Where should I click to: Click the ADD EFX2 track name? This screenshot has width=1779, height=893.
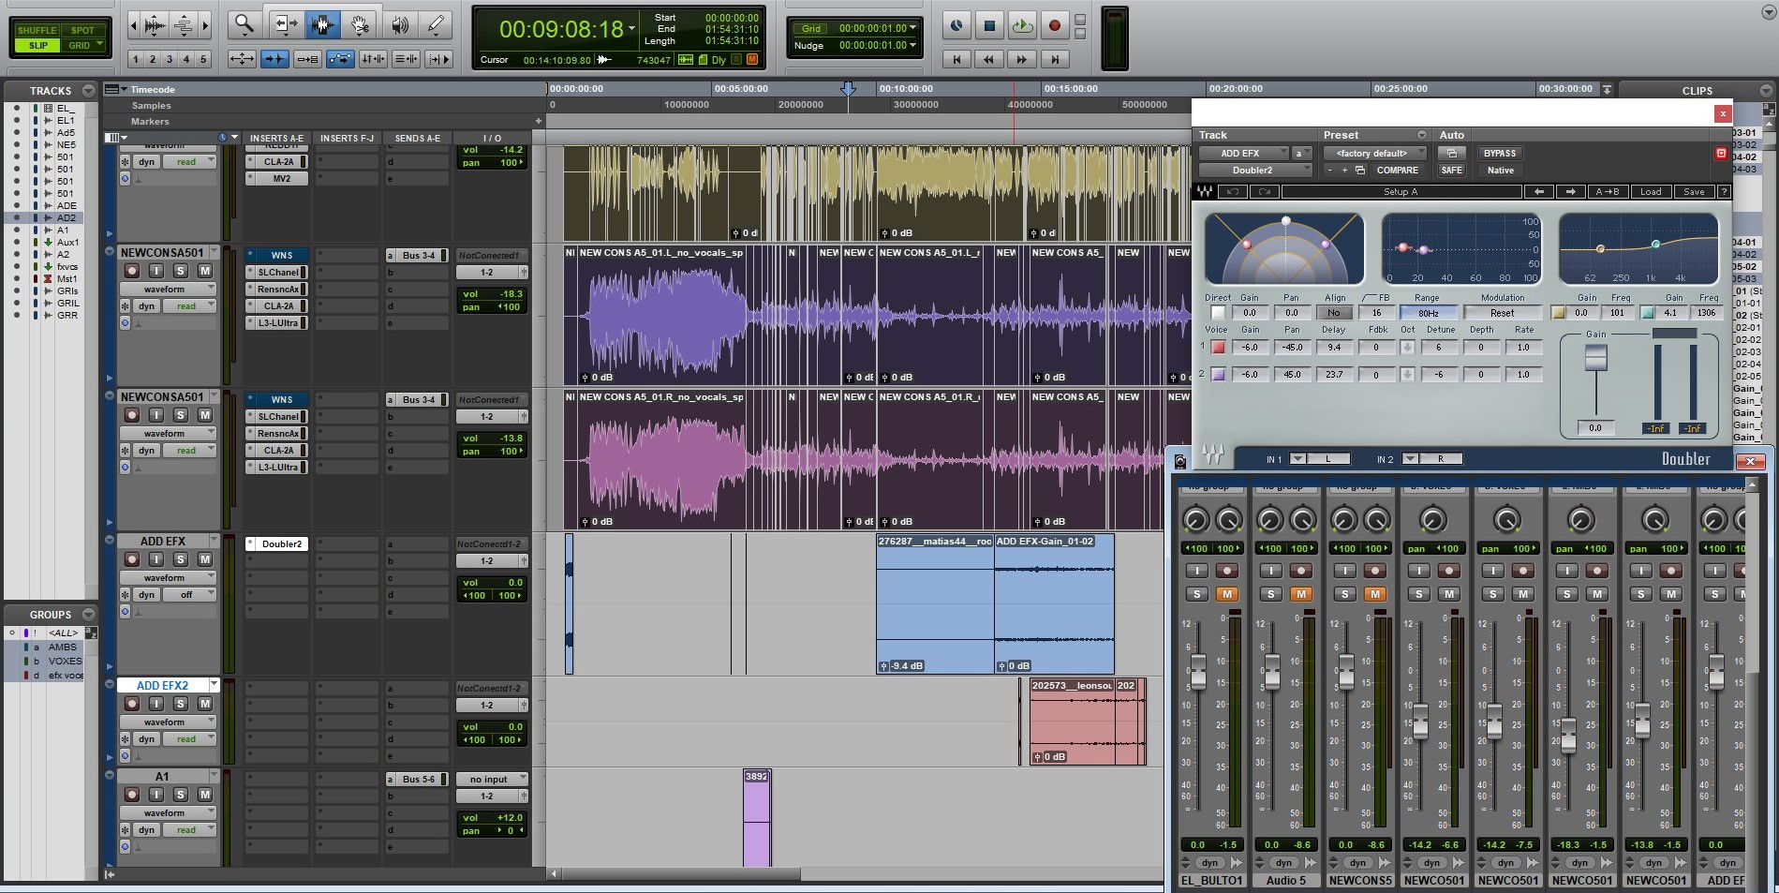point(162,685)
